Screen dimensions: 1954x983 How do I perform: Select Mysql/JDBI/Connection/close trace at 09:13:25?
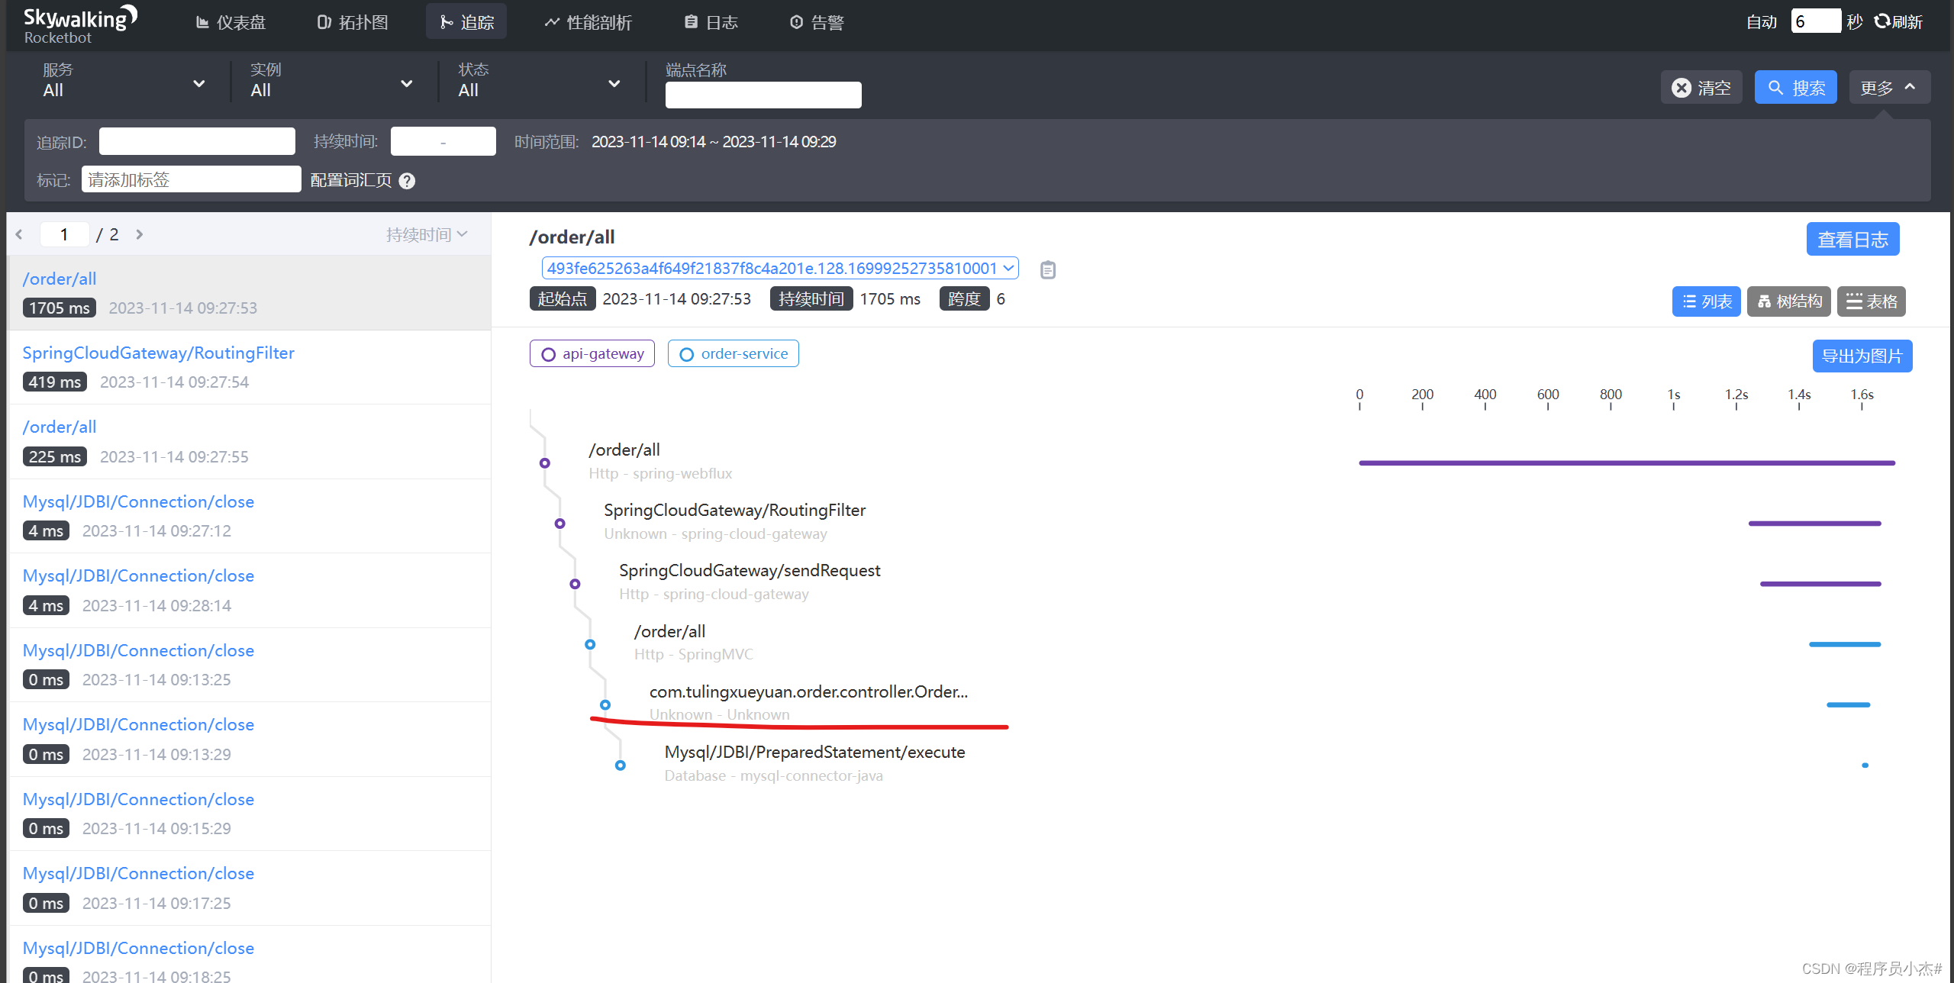click(x=249, y=665)
